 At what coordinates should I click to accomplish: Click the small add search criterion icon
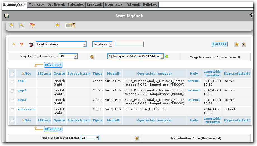pos(14,44)
